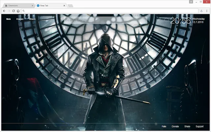211x132 pixels.
Task: Click the link icon beside the weather cloud
Action: (159, 19)
